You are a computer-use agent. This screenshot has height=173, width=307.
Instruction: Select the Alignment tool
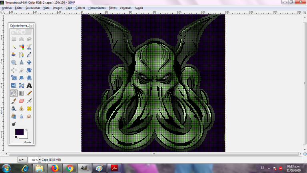coord(14,70)
